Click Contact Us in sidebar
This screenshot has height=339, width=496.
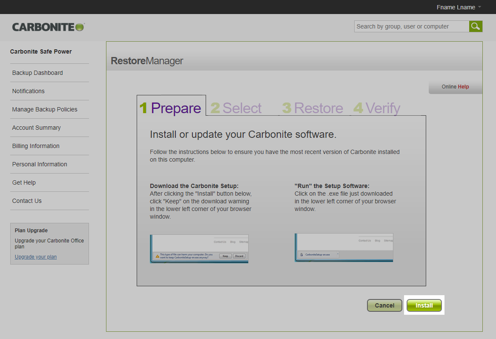point(27,201)
